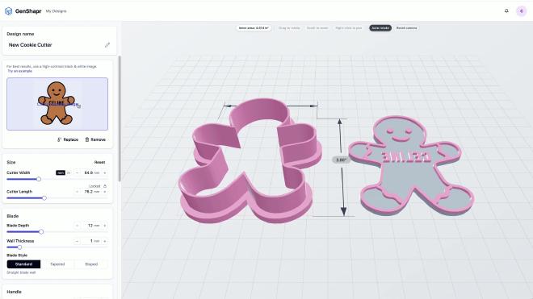This screenshot has height=299, width=533.
Task: Click the Cutter Length slider handle
Action: (x=44, y=198)
